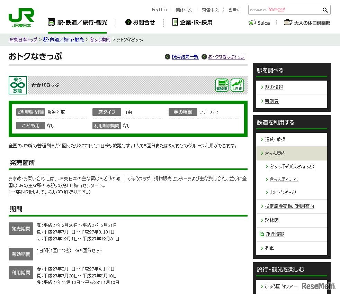Expand the 路線図 sidebar entry

pos(271,220)
